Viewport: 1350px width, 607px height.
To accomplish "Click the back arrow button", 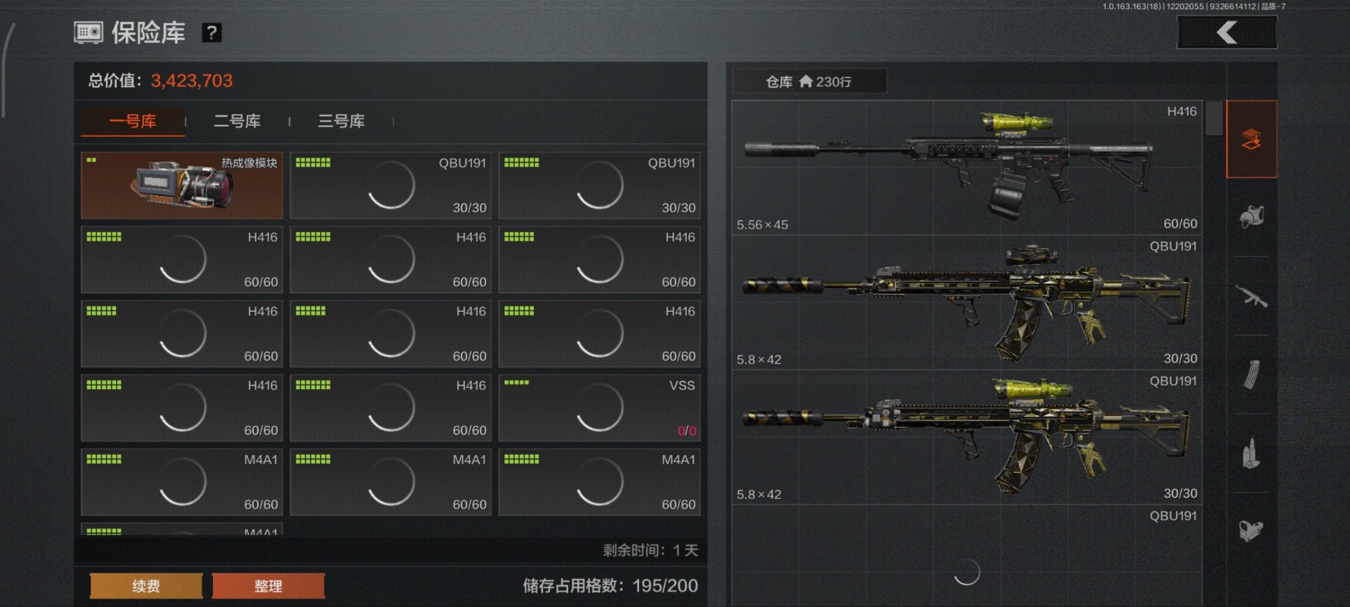I will click(1227, 32).
